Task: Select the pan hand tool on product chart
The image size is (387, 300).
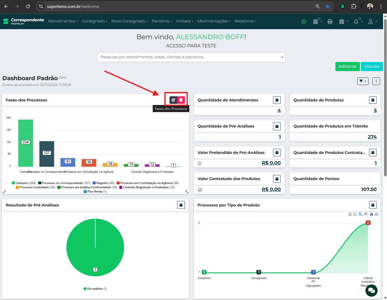Action: tap(366, 214)
